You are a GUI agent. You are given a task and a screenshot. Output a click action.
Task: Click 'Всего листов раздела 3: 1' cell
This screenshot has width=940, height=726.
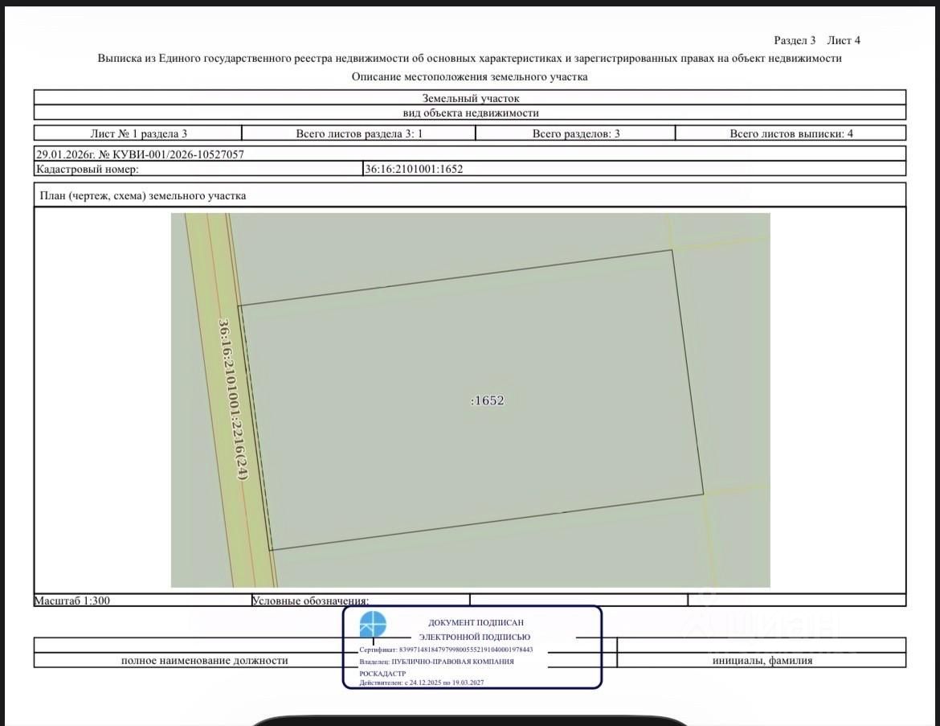click(x=359, y=133)
